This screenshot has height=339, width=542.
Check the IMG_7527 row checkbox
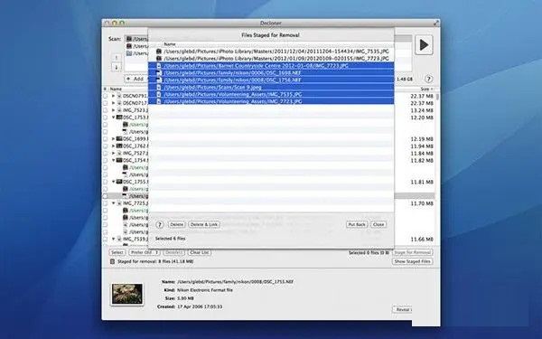click(x=106, y=153)
